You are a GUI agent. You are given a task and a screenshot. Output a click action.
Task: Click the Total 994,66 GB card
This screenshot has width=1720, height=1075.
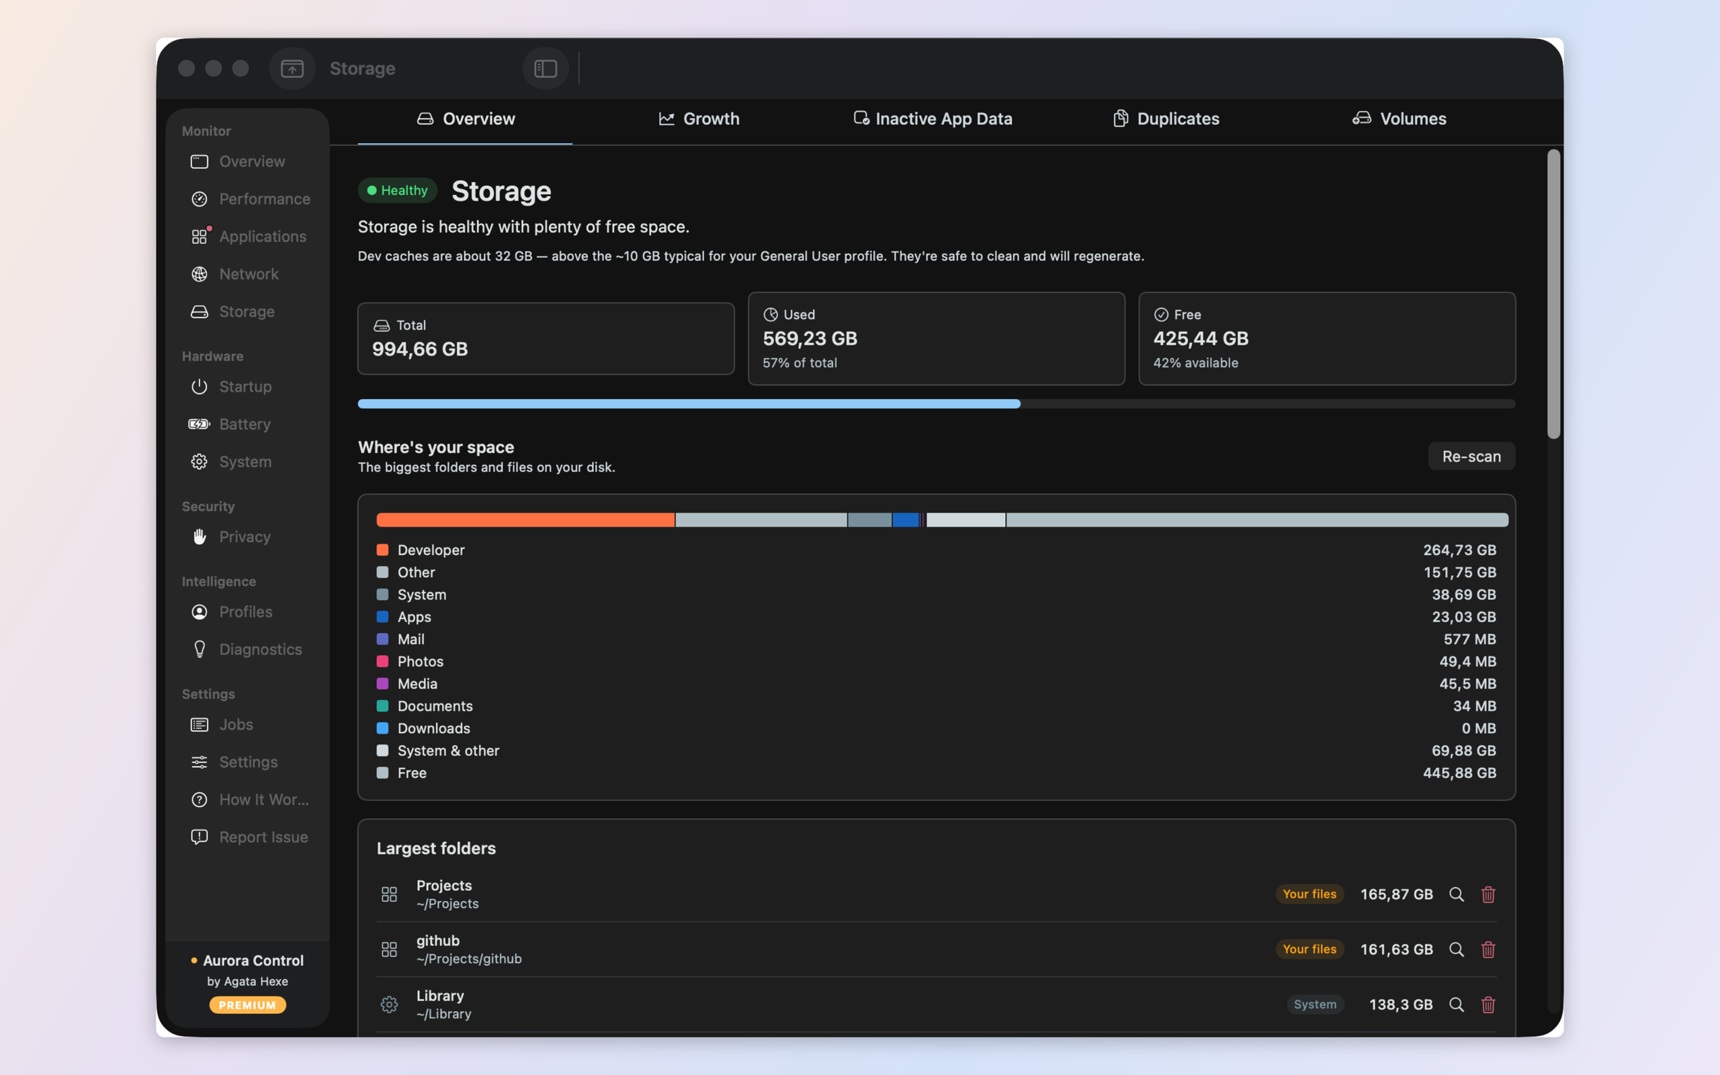(x=546, y=339)
